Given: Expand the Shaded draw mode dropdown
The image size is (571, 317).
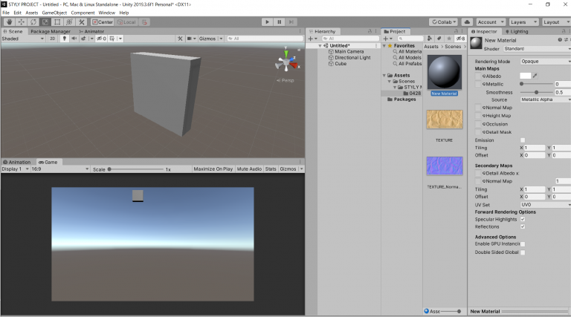Looking at the screenshot, I should (x=22, y=38).
